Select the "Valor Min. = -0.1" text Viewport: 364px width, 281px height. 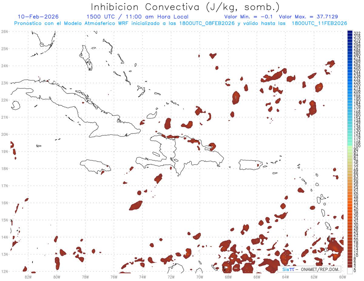[x=249, y=17]
